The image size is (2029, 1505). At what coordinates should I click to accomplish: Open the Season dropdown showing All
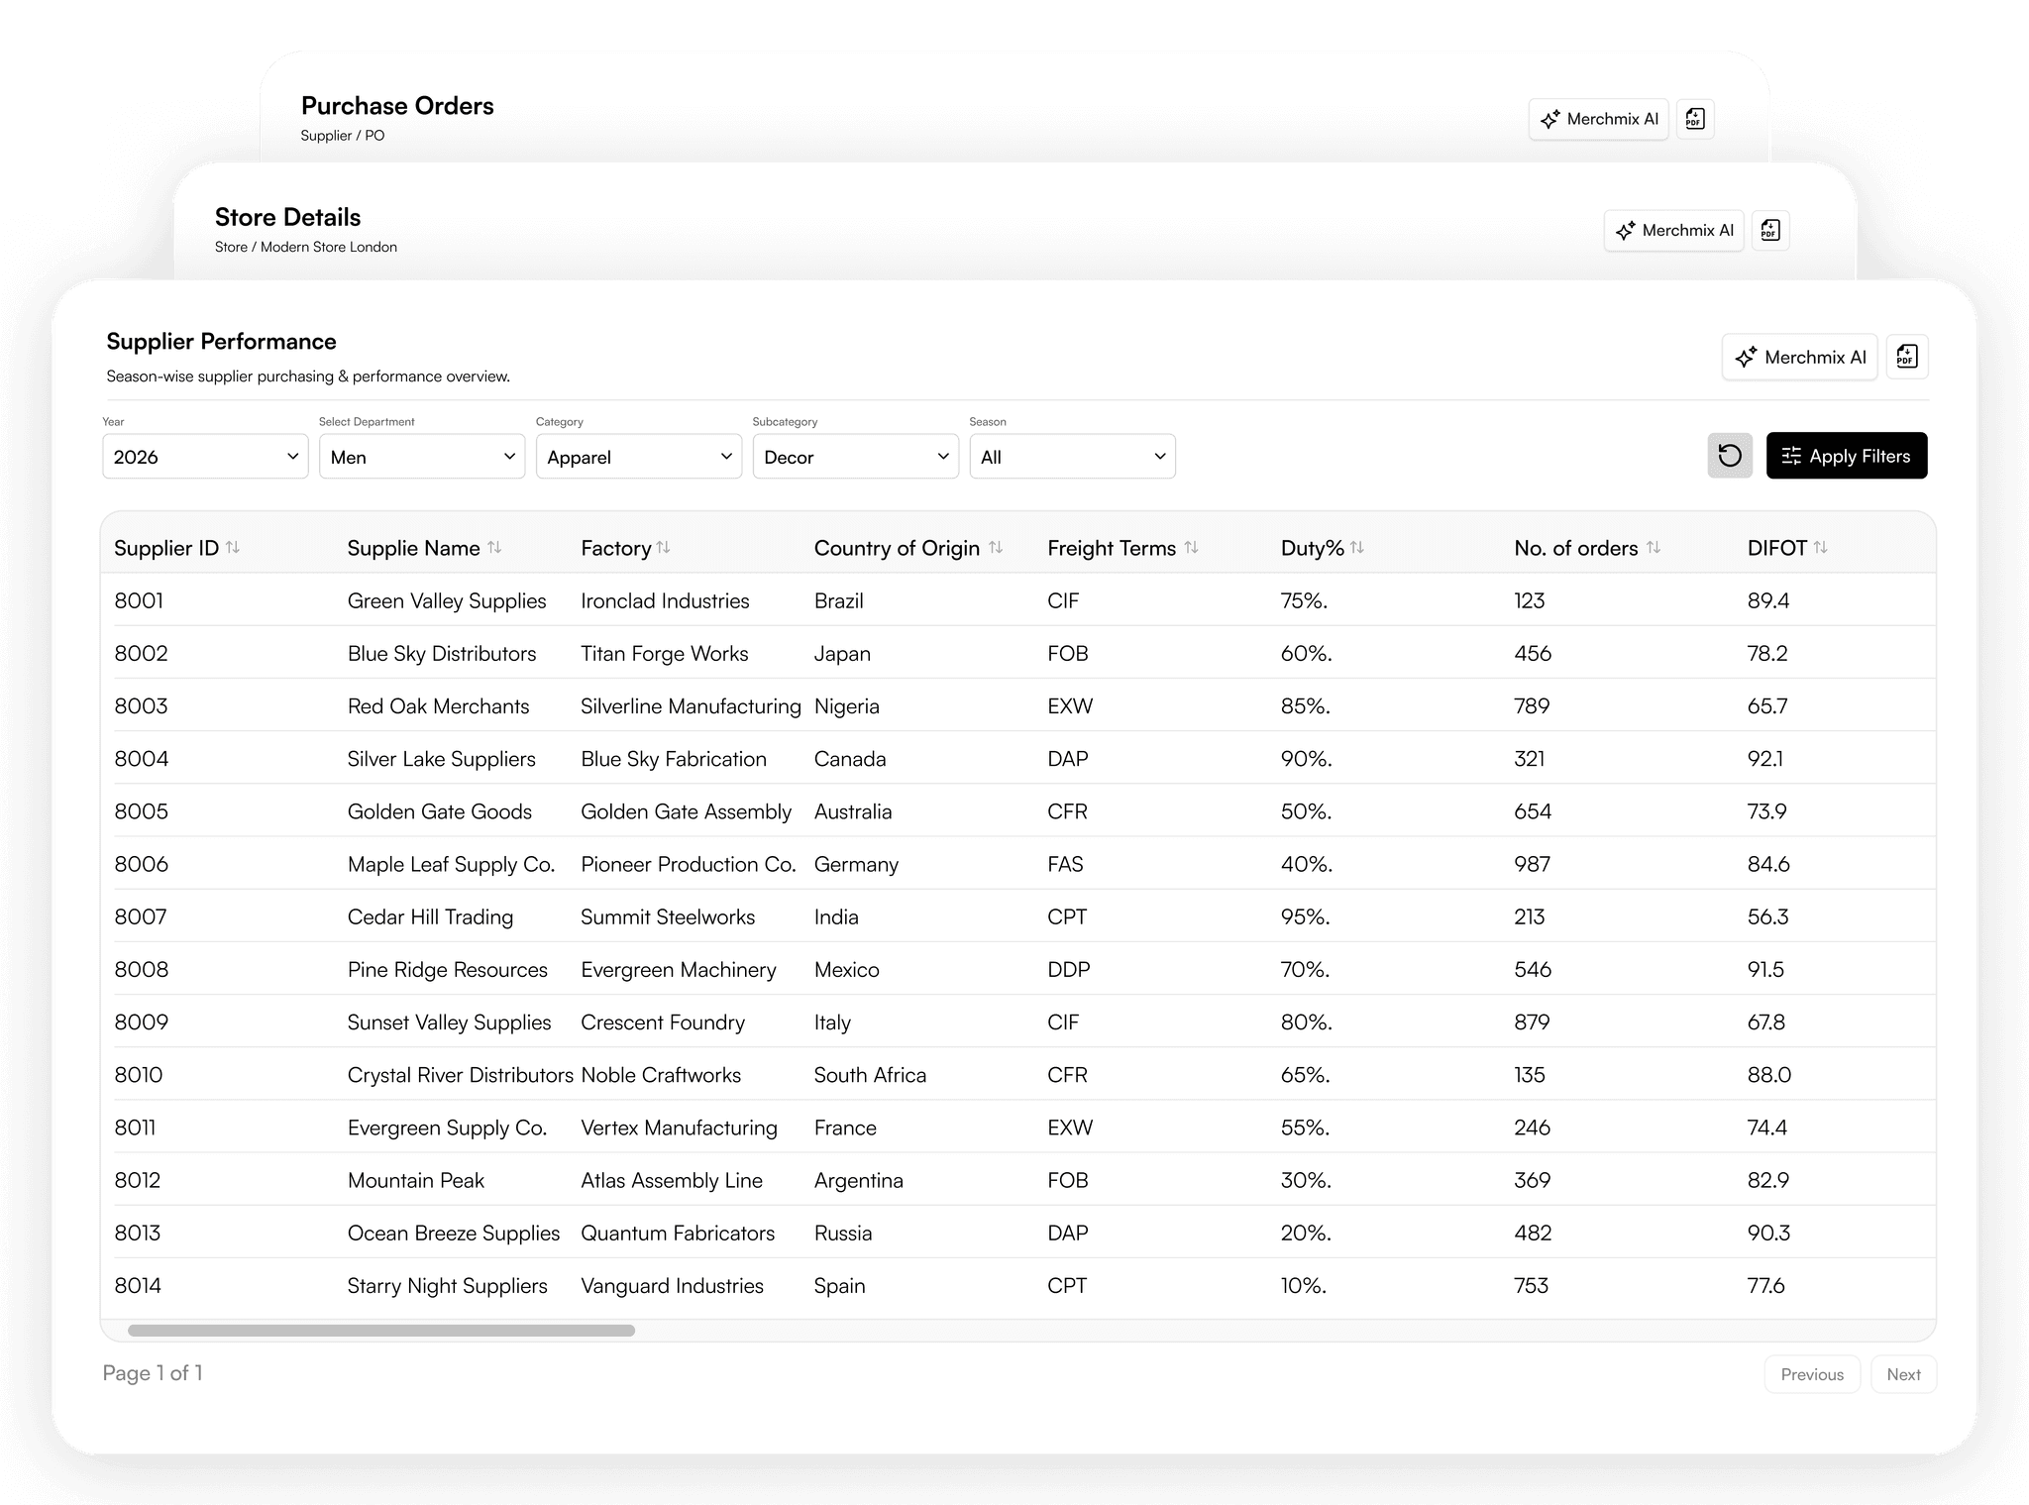tap(1072, 457)
